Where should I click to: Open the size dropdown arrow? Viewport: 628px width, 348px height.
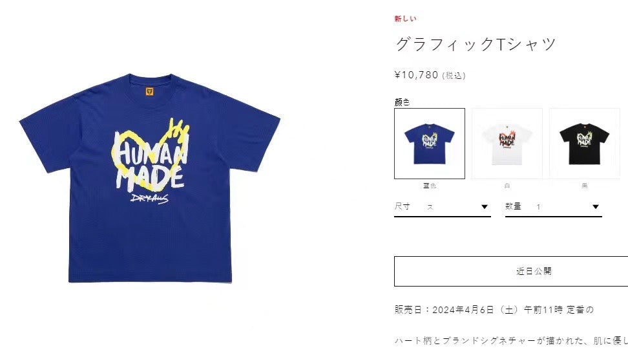[484, 207]
